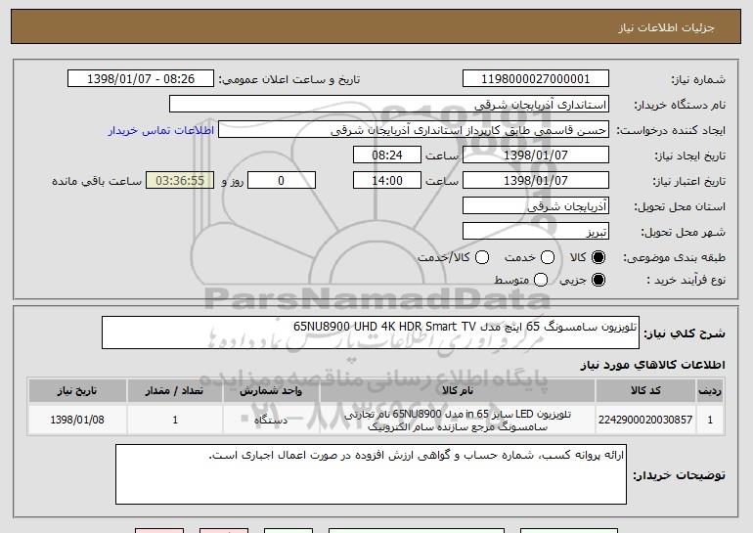This screenshot has width=753, height=533.
Task: Click the اطلاعات کالاهای مورد نیاز heading
Action: click(x=652, y=365)
